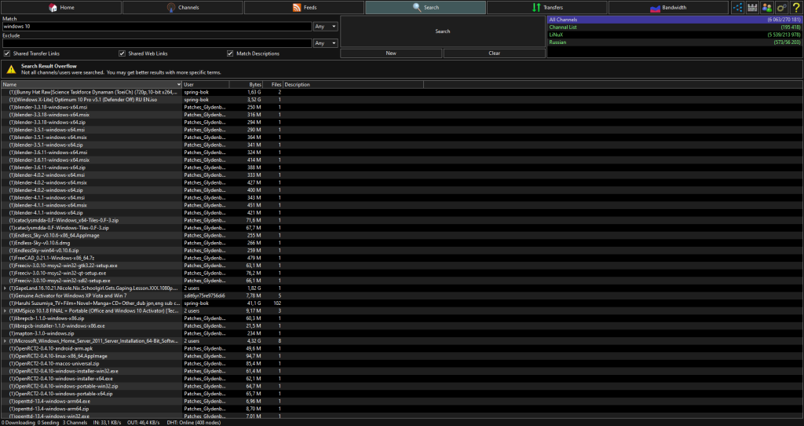The height and width of the screenshot is (426, 804).
Task: Click the empty Exclude input field
Action: tap(157, 43)
